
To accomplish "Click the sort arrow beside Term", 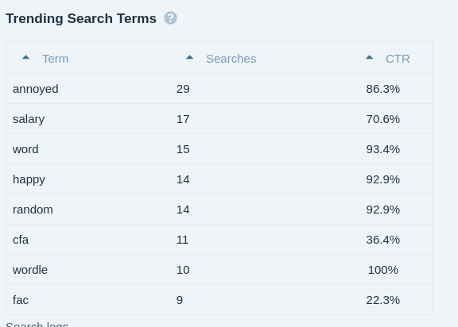I will pos(25,57).
